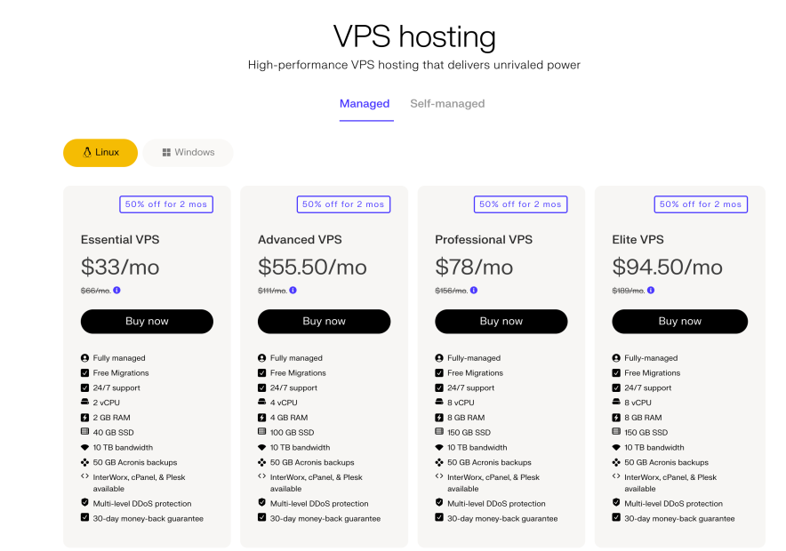Click the Linux penguin icon

click(87, 152)
